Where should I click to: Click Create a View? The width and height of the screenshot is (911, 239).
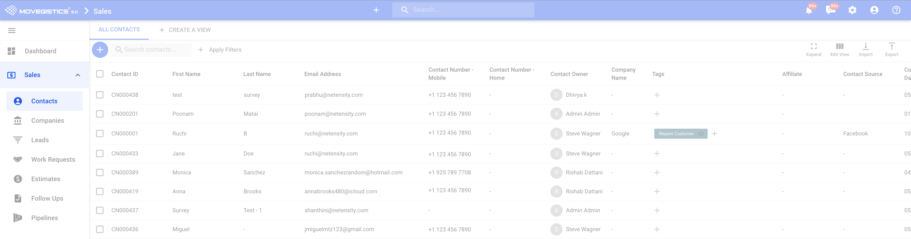tap(185, 30)
